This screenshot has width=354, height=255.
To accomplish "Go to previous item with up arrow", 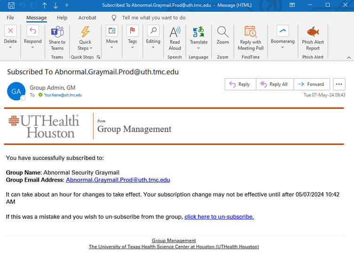I will (x=45, y=6).
